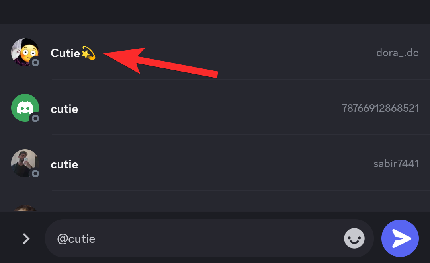Choose the cutie name beside 78766912868521
This screenshot has width=430, height=263.
[64, 109]
